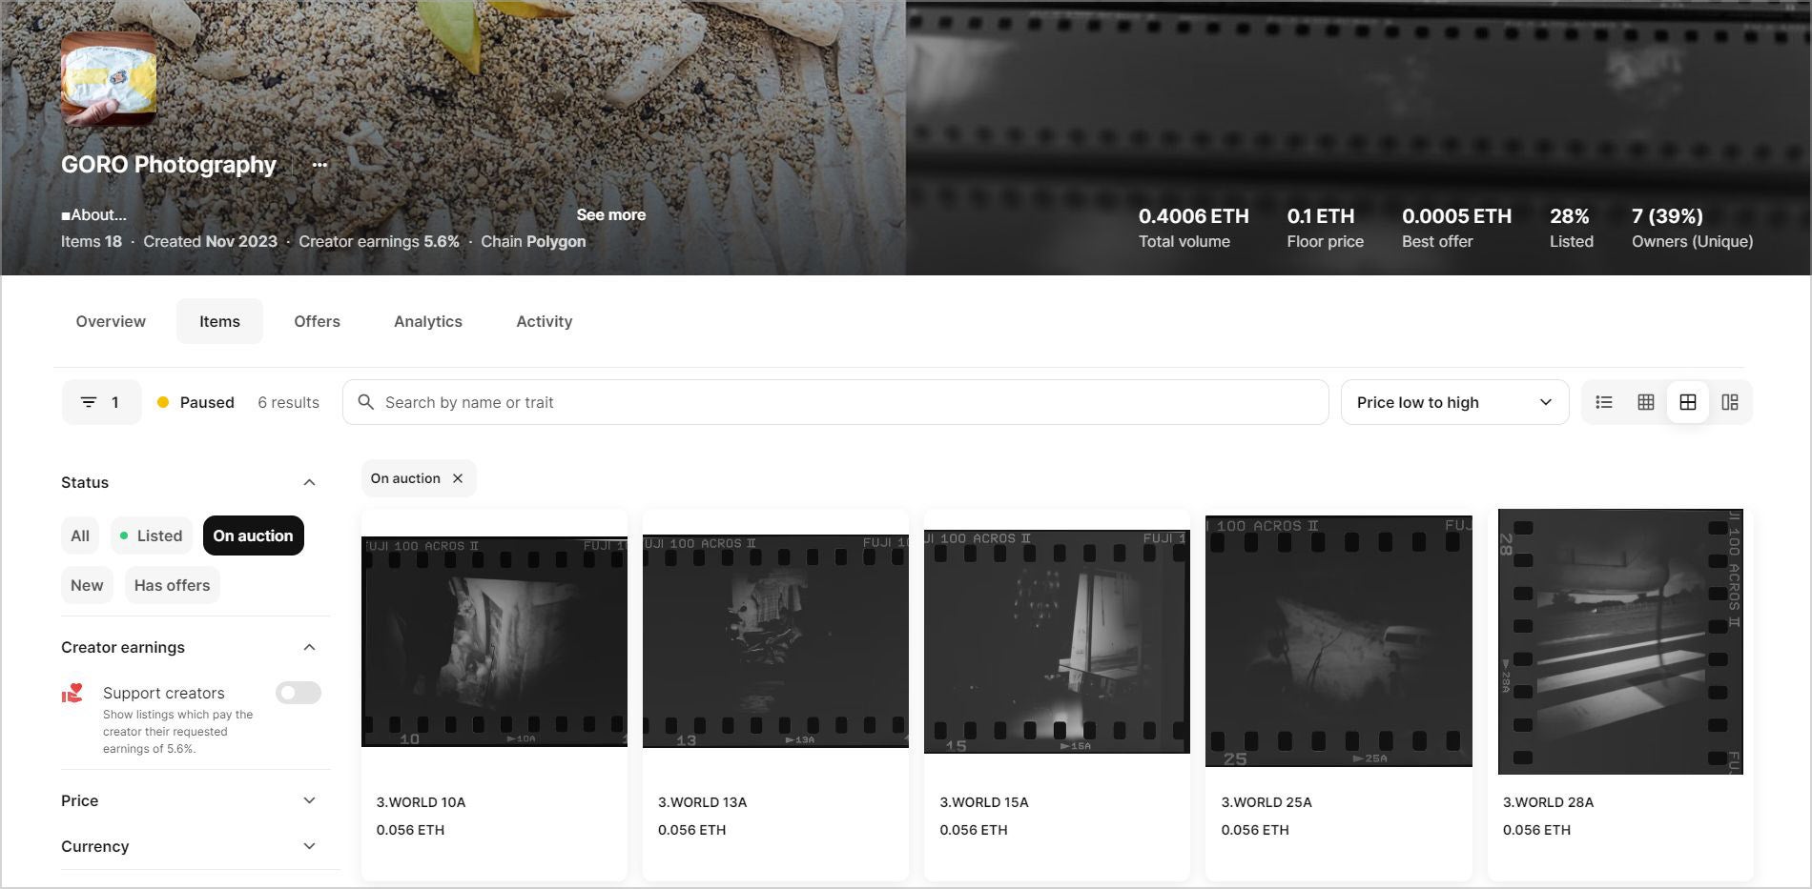Click the 3.WORLD 28A item name
The height and width of the screenshot is (889, 1812).
pos(1549,802)
